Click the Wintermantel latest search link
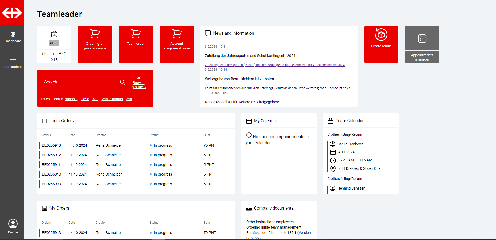Image resolution: width=496 pixels, height=240 pixels. (x=112, y=99)
